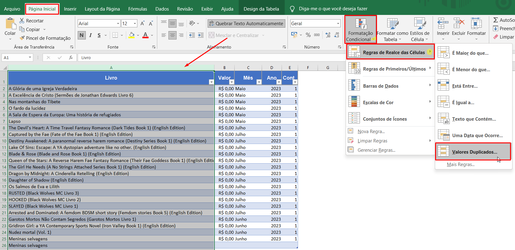
Task: Apply red font color A
Action: click(x=145, y=35)
